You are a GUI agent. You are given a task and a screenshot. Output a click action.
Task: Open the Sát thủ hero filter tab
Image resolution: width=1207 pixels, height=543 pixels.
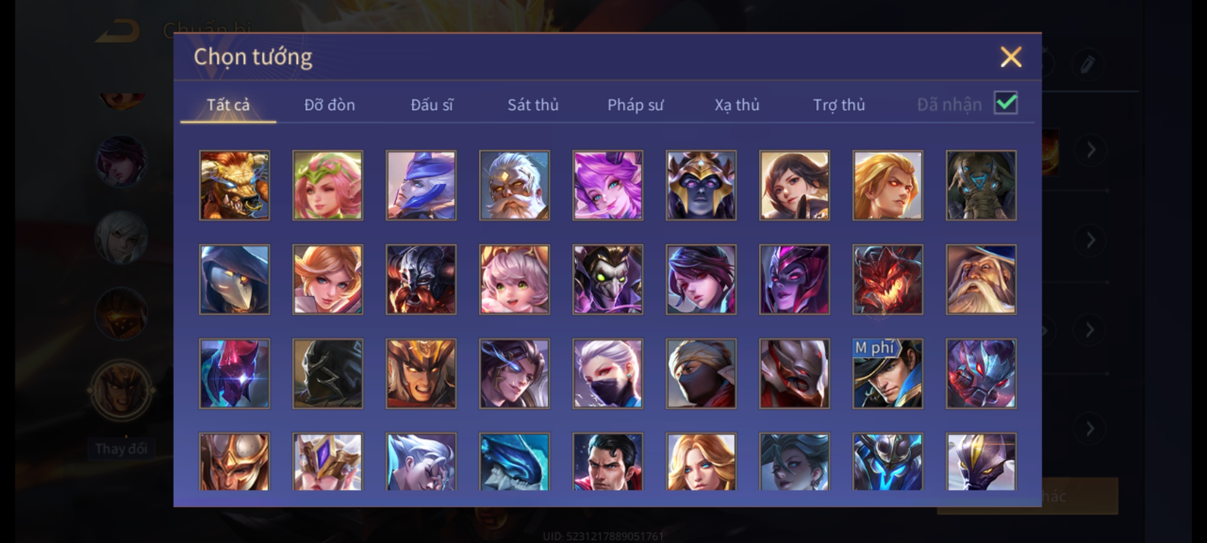pos(533,105)
